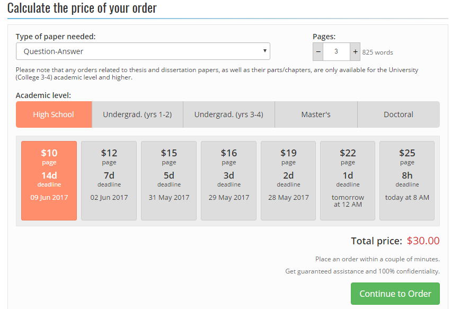Select High School academic level
The image size is (451, 309).
click(54, 114)
